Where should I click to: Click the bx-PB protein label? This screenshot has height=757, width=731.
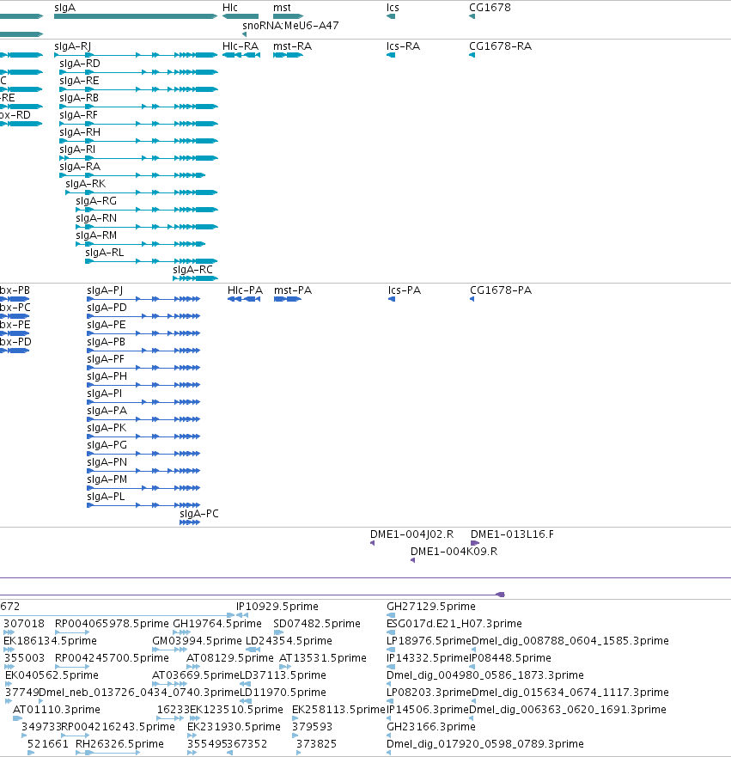(x=15, y=290)
